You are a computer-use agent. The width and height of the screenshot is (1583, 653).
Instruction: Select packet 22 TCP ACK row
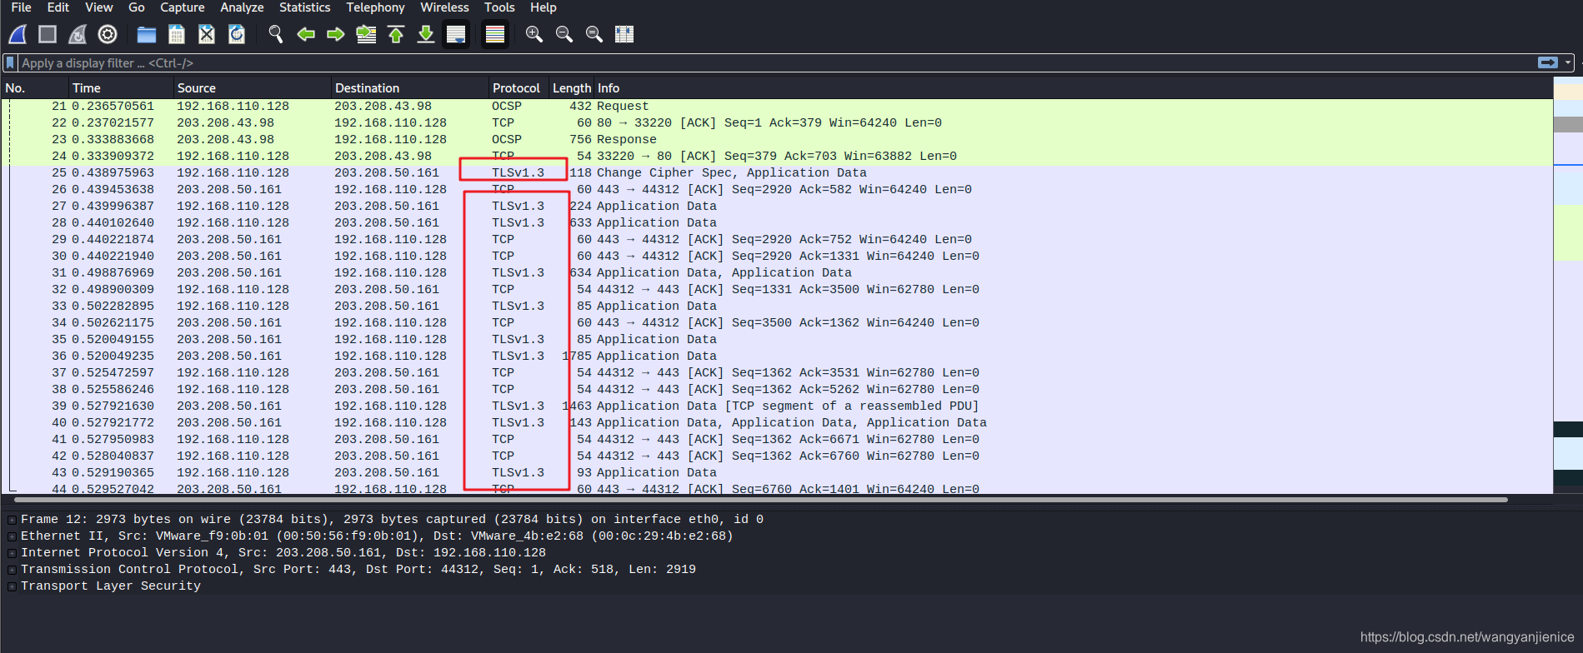[x=777, y=123]
